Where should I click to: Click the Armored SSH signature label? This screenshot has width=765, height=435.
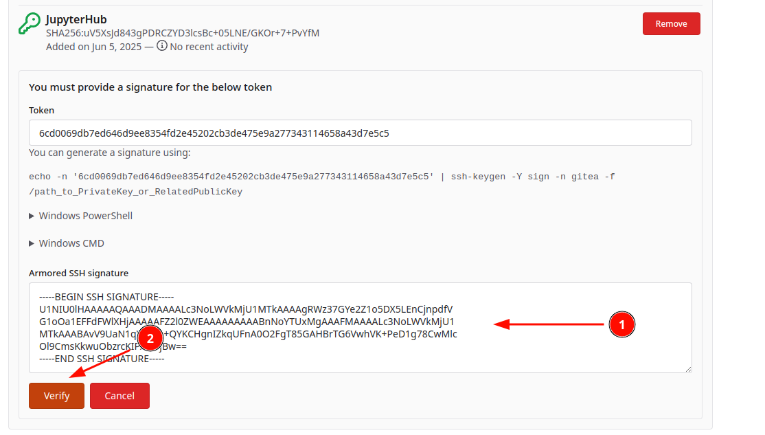click(x=78, y=273)
